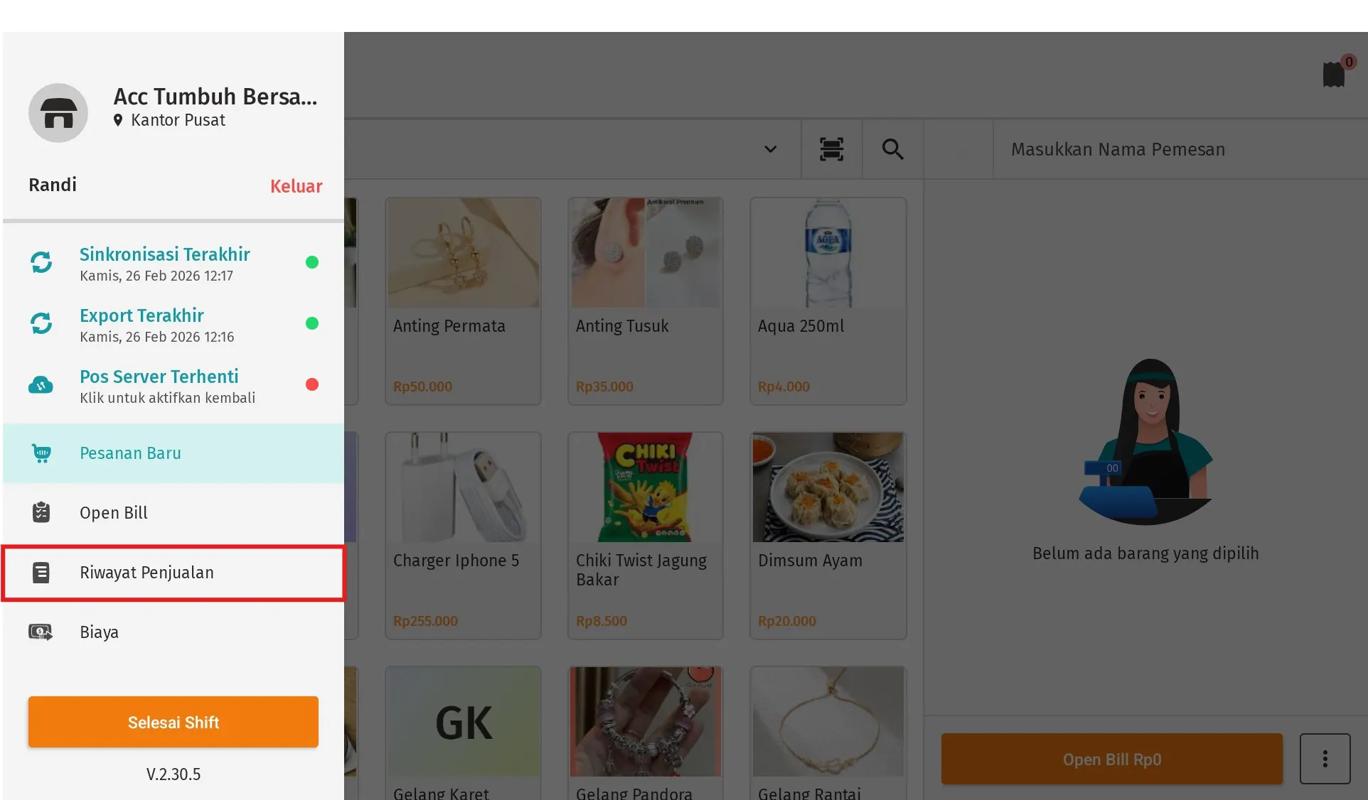
Task: Click green status dot for Export Terakhir
Action: (x=311, y=323)
